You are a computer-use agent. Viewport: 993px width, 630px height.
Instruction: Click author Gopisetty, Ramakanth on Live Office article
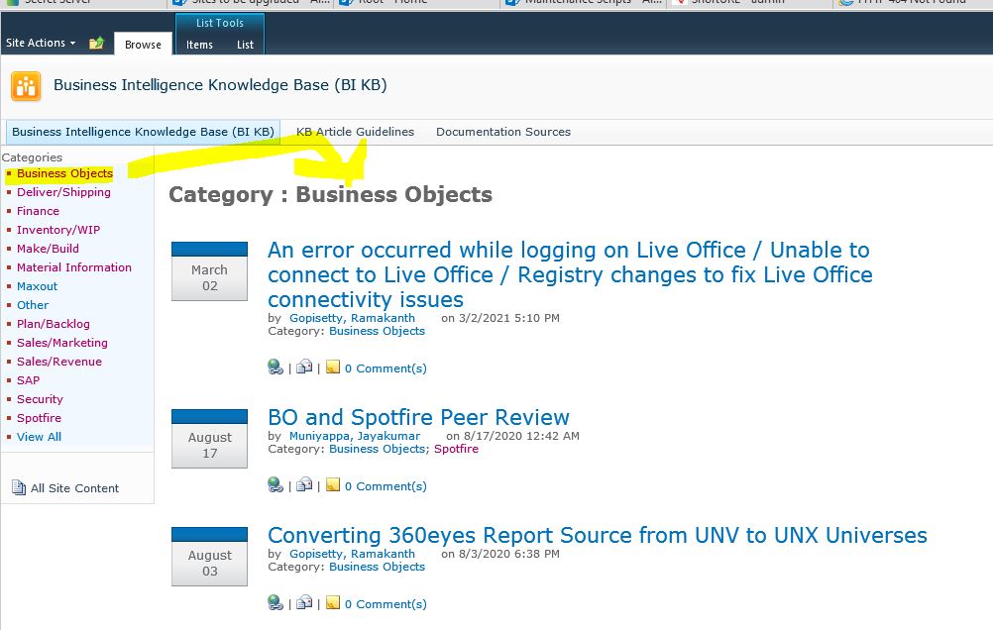tap(352, 318)
